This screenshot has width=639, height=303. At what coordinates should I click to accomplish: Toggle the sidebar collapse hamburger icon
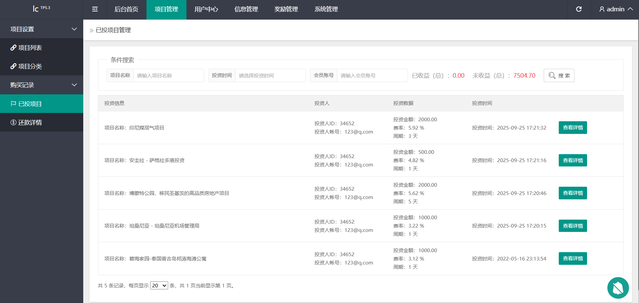(95, 9)
